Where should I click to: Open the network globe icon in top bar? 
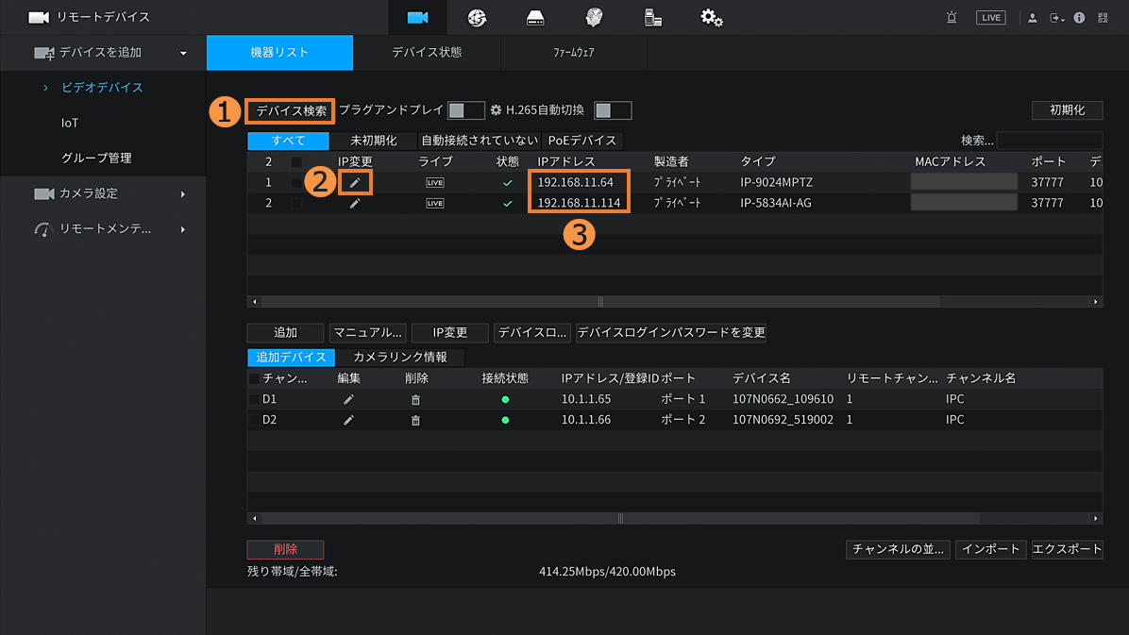pos(477,18)
